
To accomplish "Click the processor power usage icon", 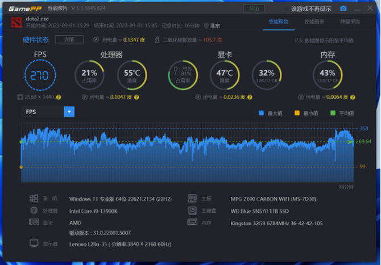I will pyautogui.click(x=85, y=97).
